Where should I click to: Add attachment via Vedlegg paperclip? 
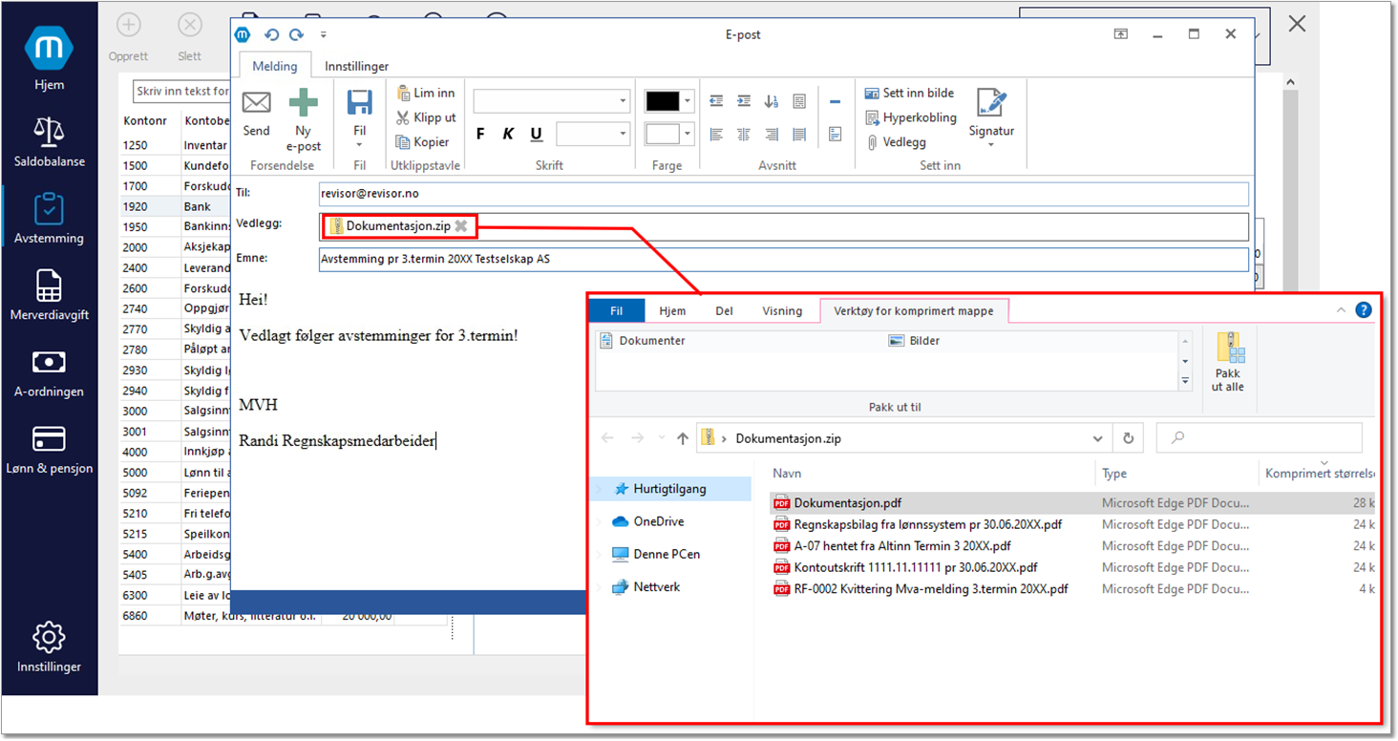point(896,142)
